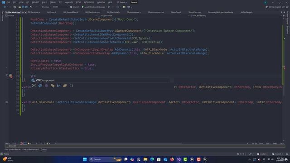Screen dimensions: 290x163
Task: Click the Visual Studio taskbar icon
Action: click(x=179, y=159)
